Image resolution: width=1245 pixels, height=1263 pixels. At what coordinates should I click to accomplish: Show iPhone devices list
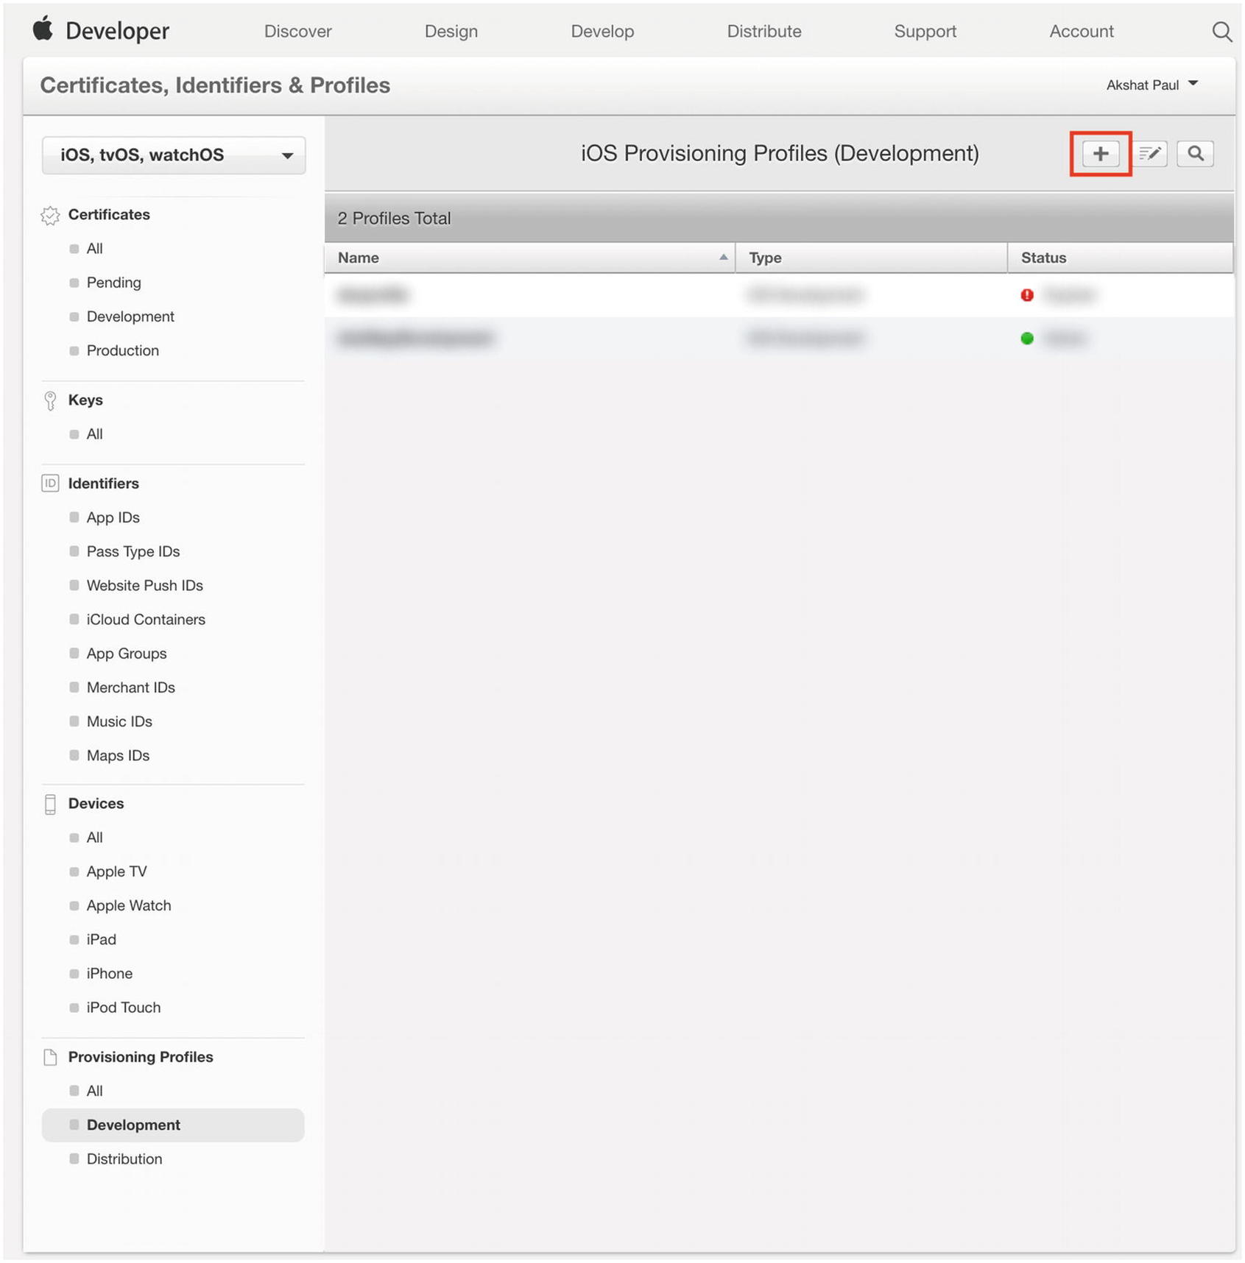pyautogui.click(x=109, y=974)
